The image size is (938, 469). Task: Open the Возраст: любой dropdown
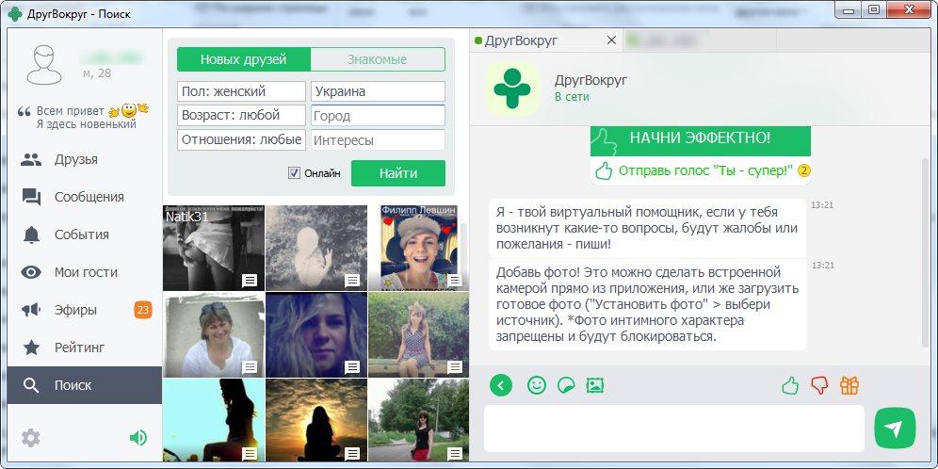[242, 116]
